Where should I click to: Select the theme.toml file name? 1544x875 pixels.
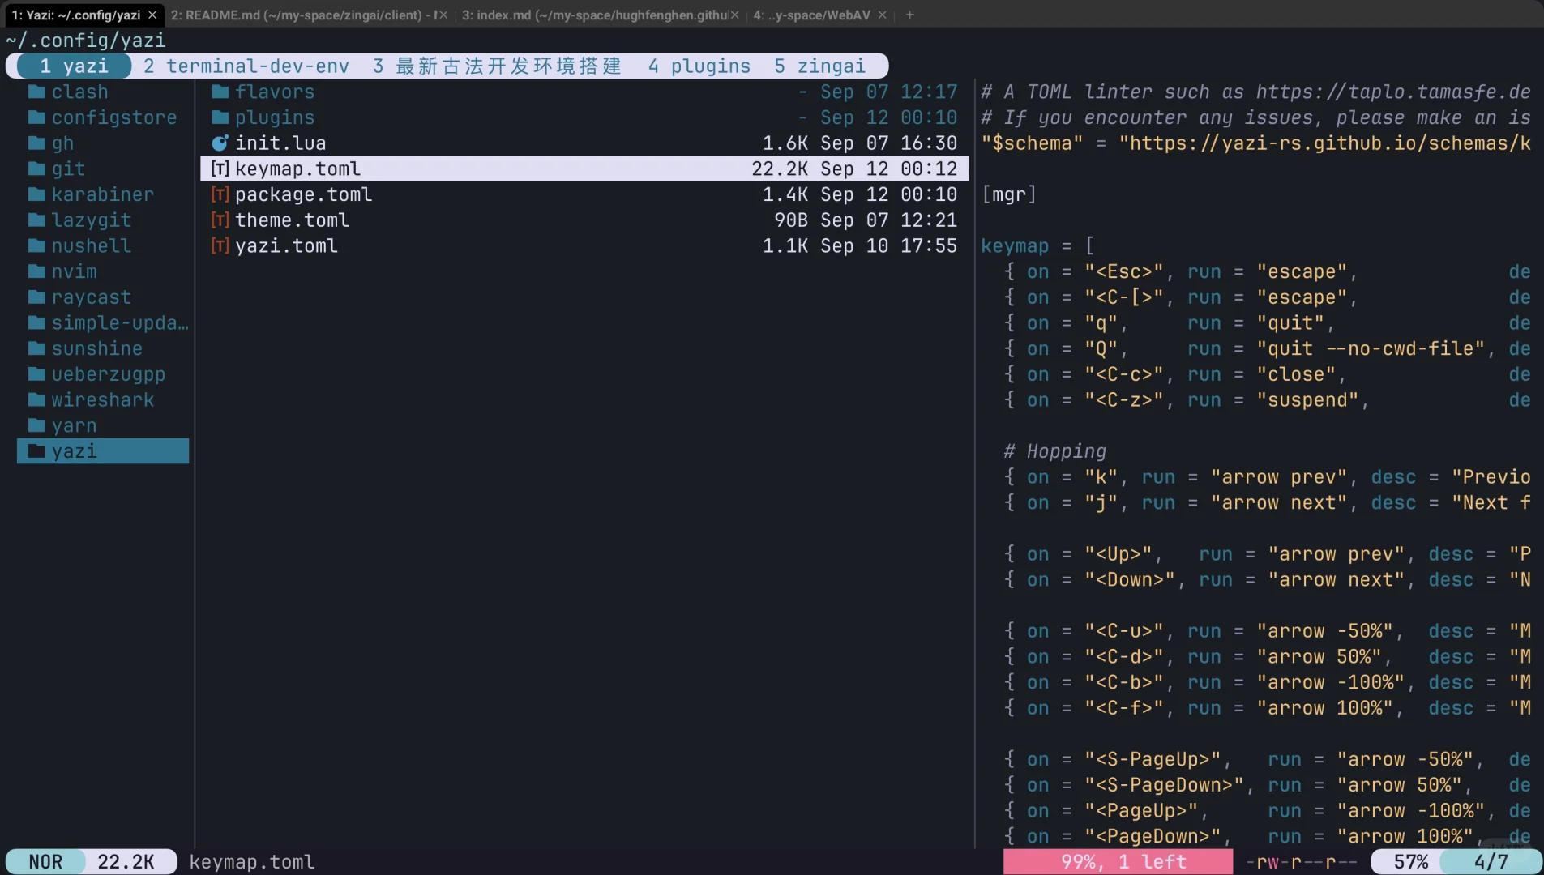click(292, 220)
